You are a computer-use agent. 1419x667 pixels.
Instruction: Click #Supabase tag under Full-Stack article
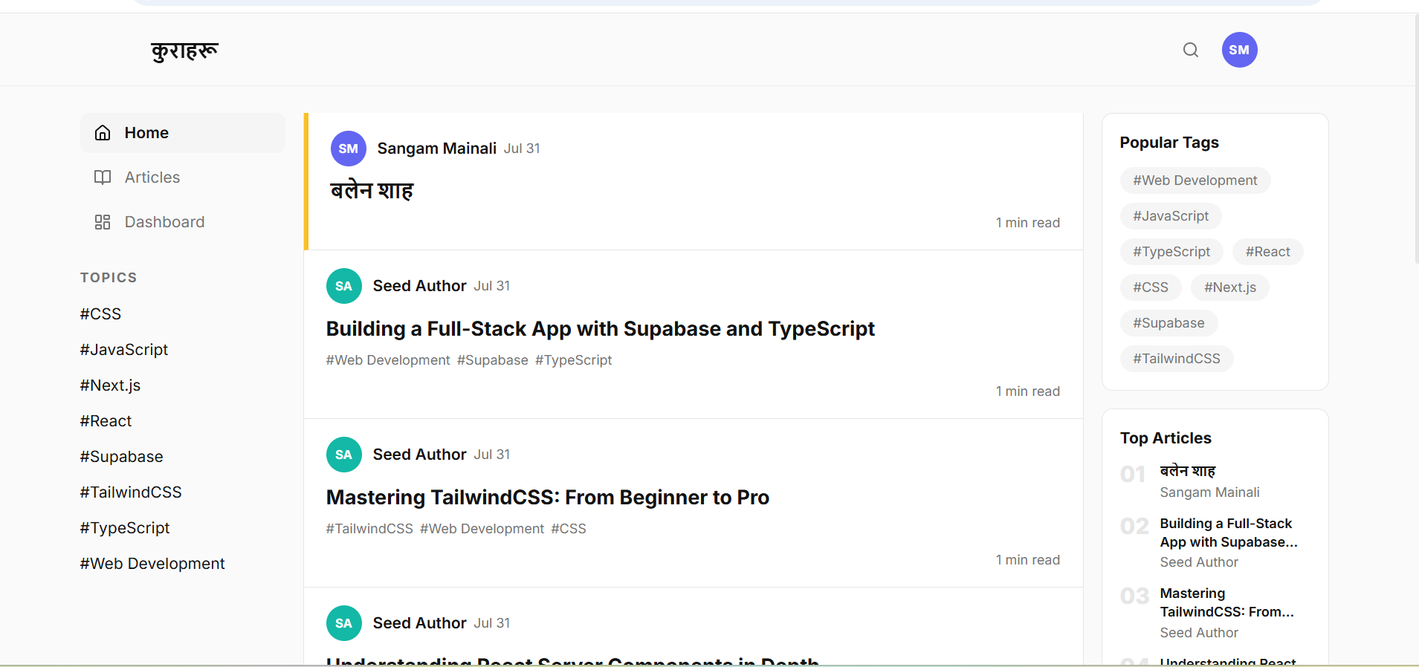[493, 360]
